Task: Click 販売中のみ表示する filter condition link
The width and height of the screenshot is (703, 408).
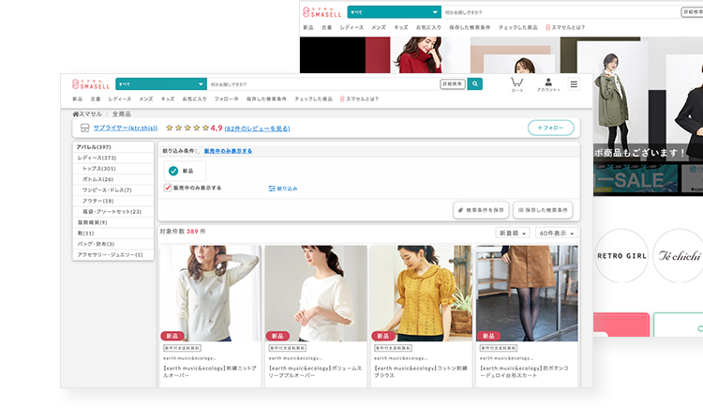Action: (x=228, y=151)
